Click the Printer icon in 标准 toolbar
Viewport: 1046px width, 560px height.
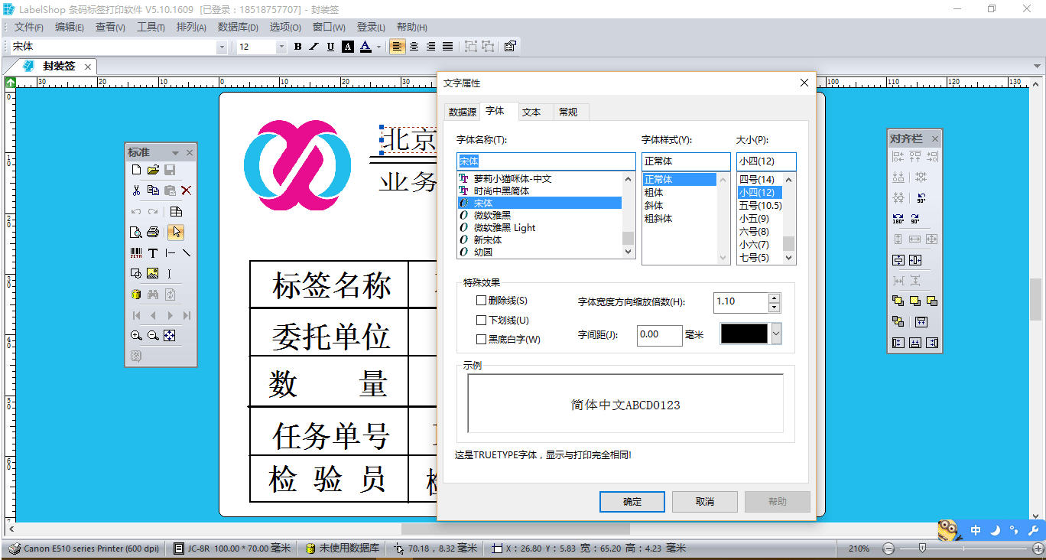tap(153, 232)
